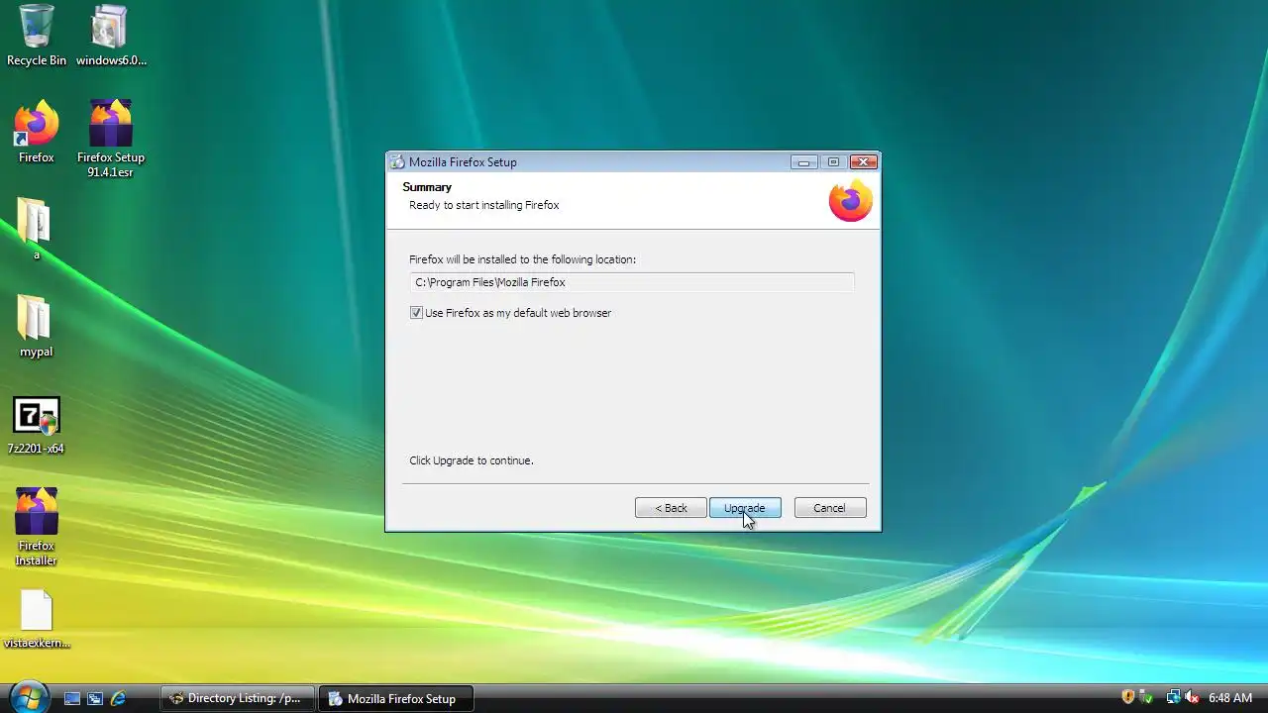Click the Upgrade button
The height and width of the screenshot is (713, 1268).
(x=745, y=508)
